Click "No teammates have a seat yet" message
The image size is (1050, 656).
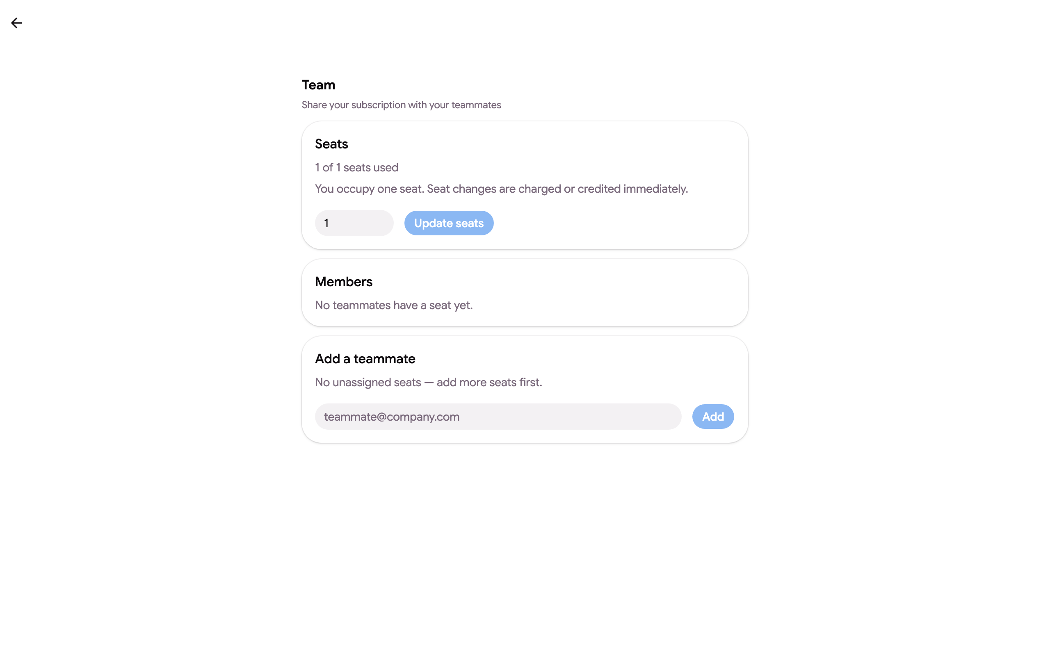click(393, 305)
